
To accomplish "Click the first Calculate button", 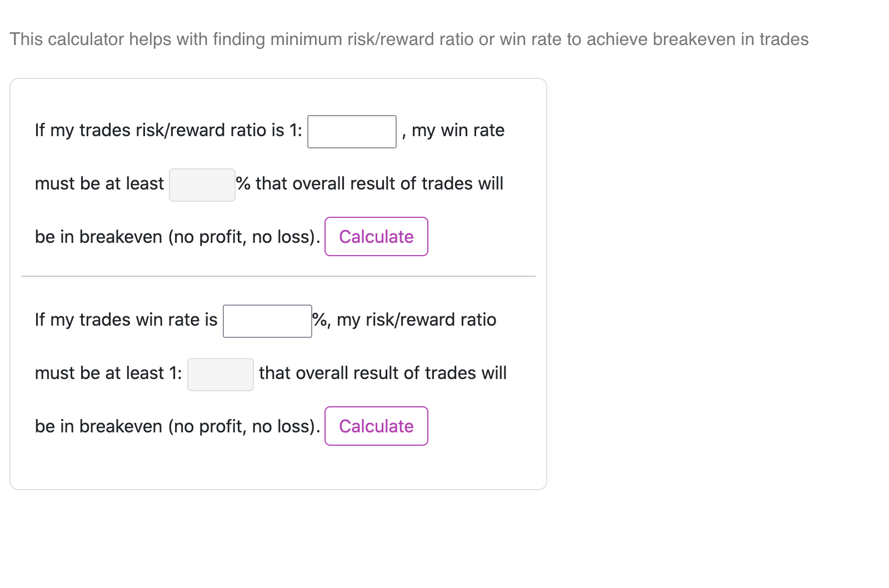I will (376, 236).
